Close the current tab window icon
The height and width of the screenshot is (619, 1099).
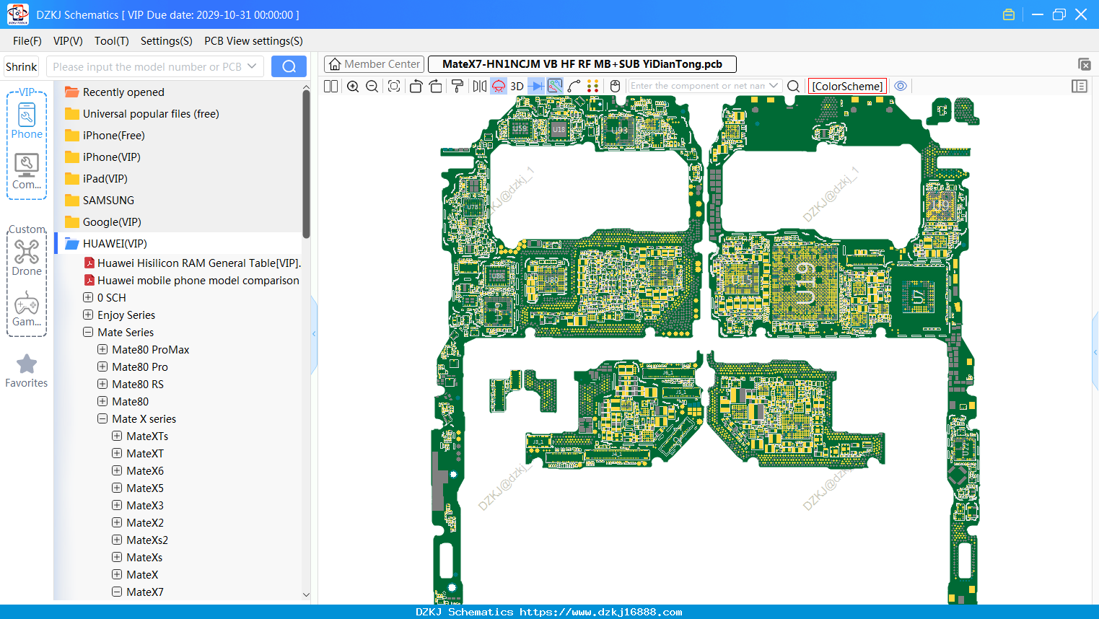tap(1084, 64)
